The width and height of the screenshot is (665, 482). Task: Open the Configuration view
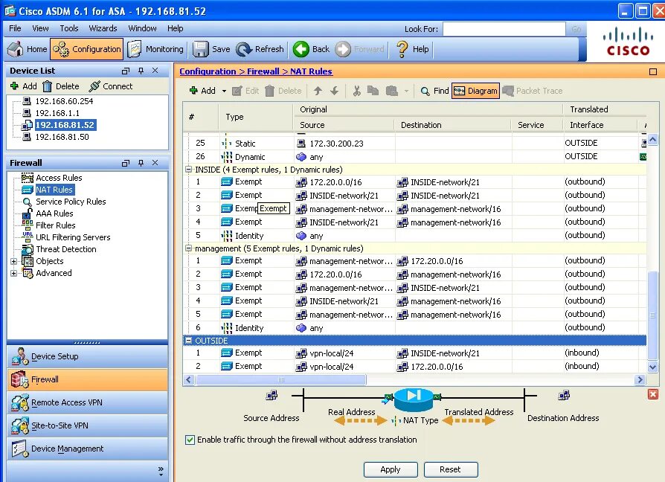tap(87, 49)
